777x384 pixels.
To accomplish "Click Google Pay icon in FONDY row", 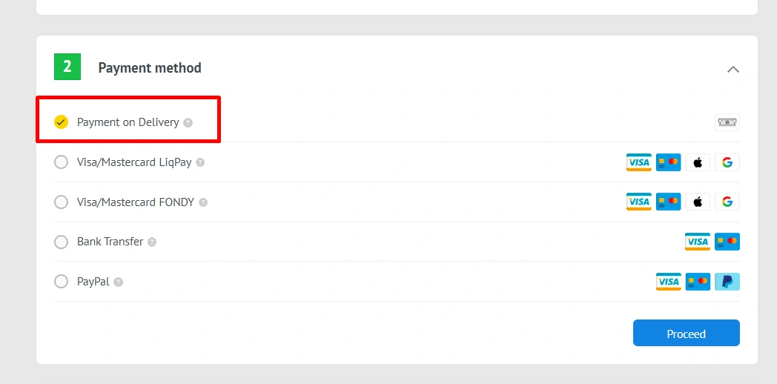I will pyautogui.click(x=727, y=202).
